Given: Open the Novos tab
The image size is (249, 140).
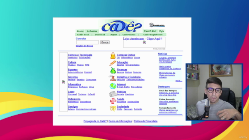Looking at the screenshot, I should pyautogui.click(x=80, y=31).
